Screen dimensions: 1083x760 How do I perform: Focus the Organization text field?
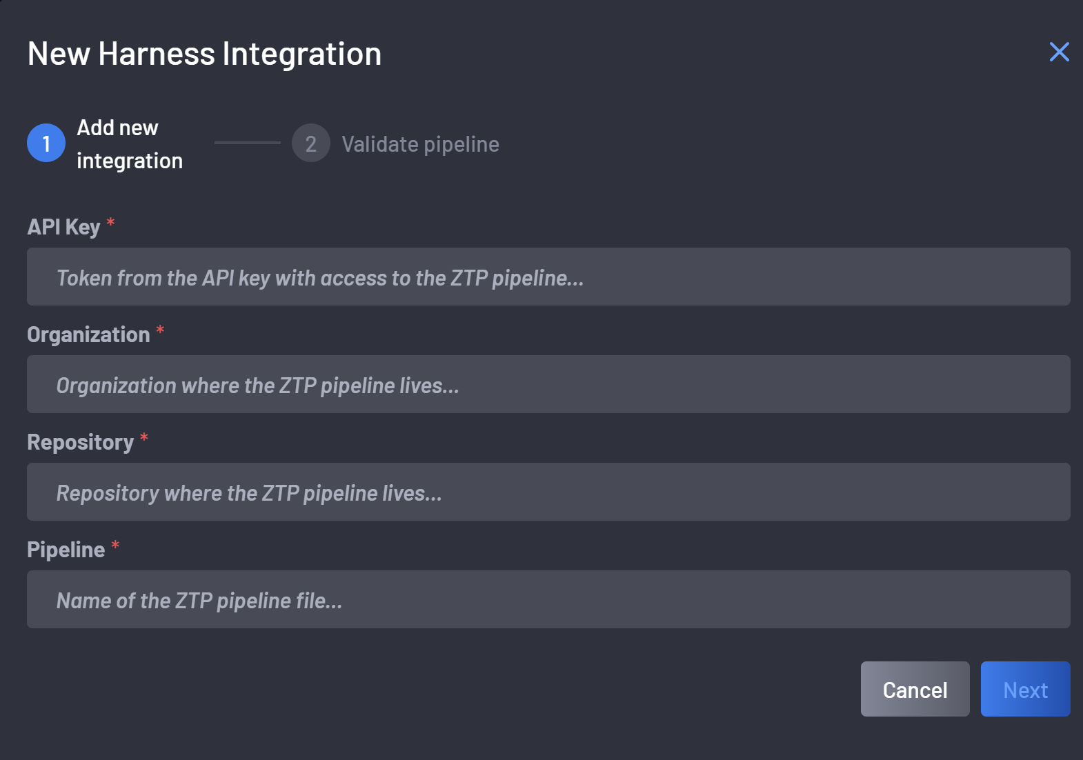(548, 384)
